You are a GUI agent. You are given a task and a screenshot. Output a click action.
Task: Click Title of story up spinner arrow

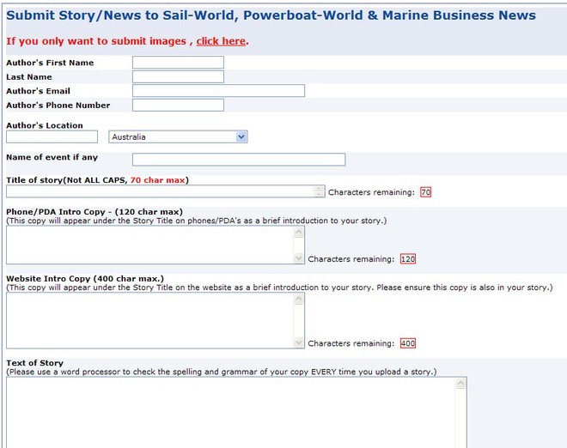pos(319,189)
